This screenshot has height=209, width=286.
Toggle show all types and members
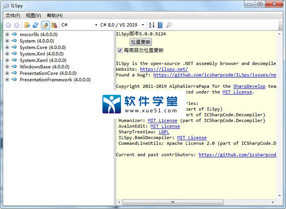point(54,25)
